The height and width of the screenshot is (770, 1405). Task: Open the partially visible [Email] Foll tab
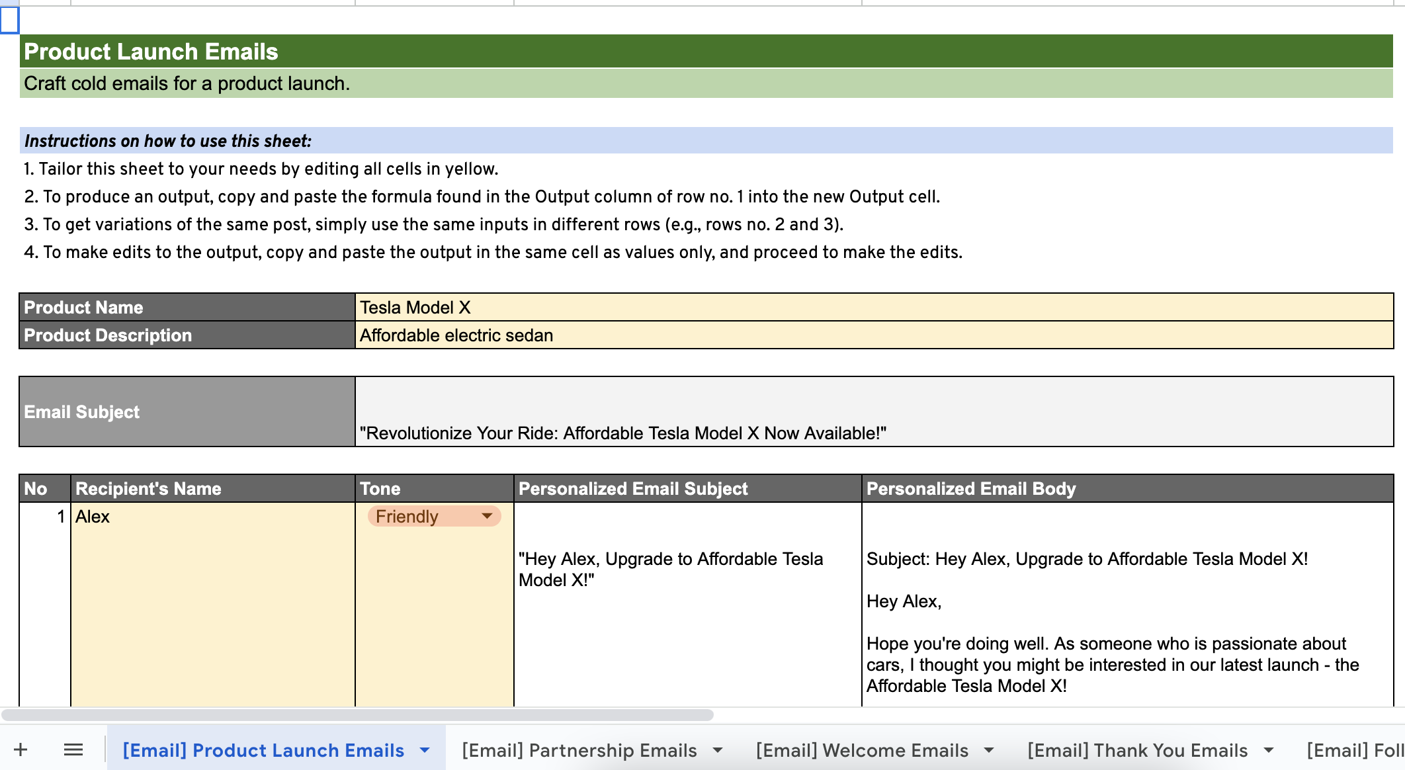click(1355, 750)
